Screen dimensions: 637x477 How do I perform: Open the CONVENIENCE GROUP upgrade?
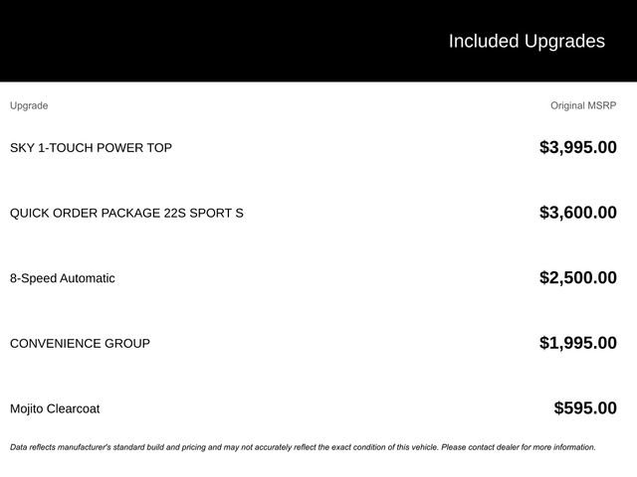pos(80,344)
